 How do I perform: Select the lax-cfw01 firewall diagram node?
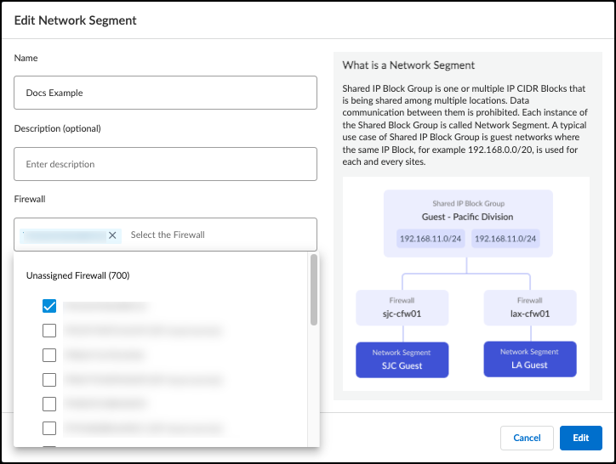[529, 306]
